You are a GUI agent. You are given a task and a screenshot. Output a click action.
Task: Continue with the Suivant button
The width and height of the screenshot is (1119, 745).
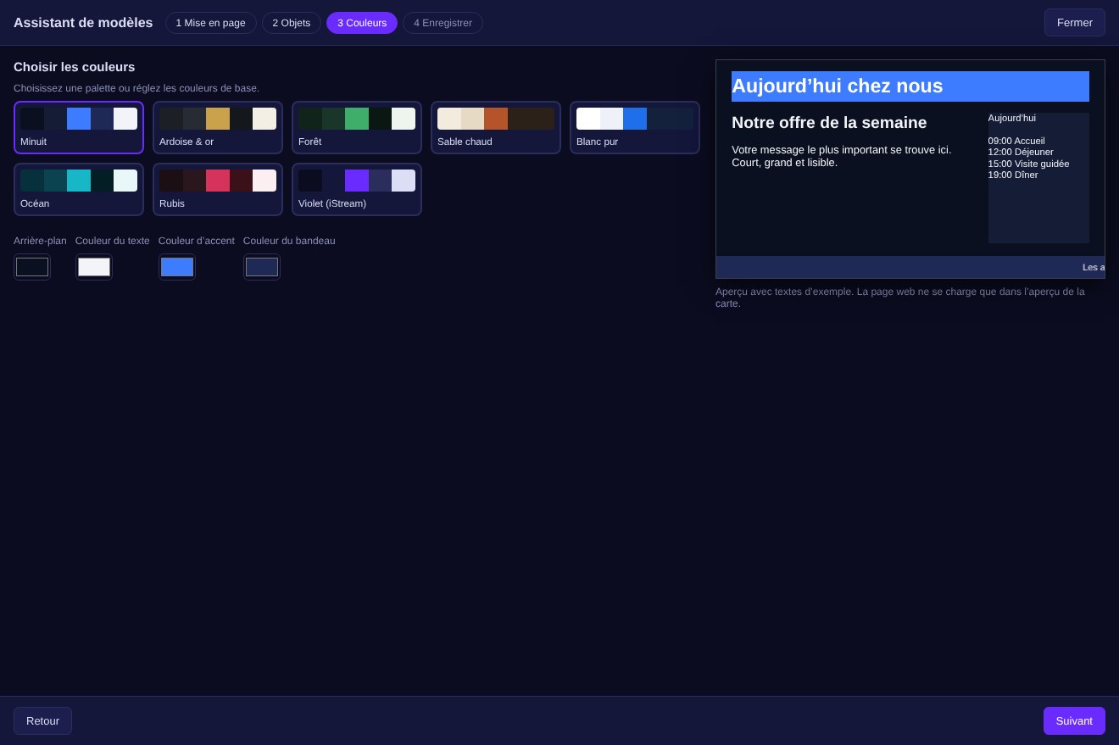click(x=1074, y=720)
